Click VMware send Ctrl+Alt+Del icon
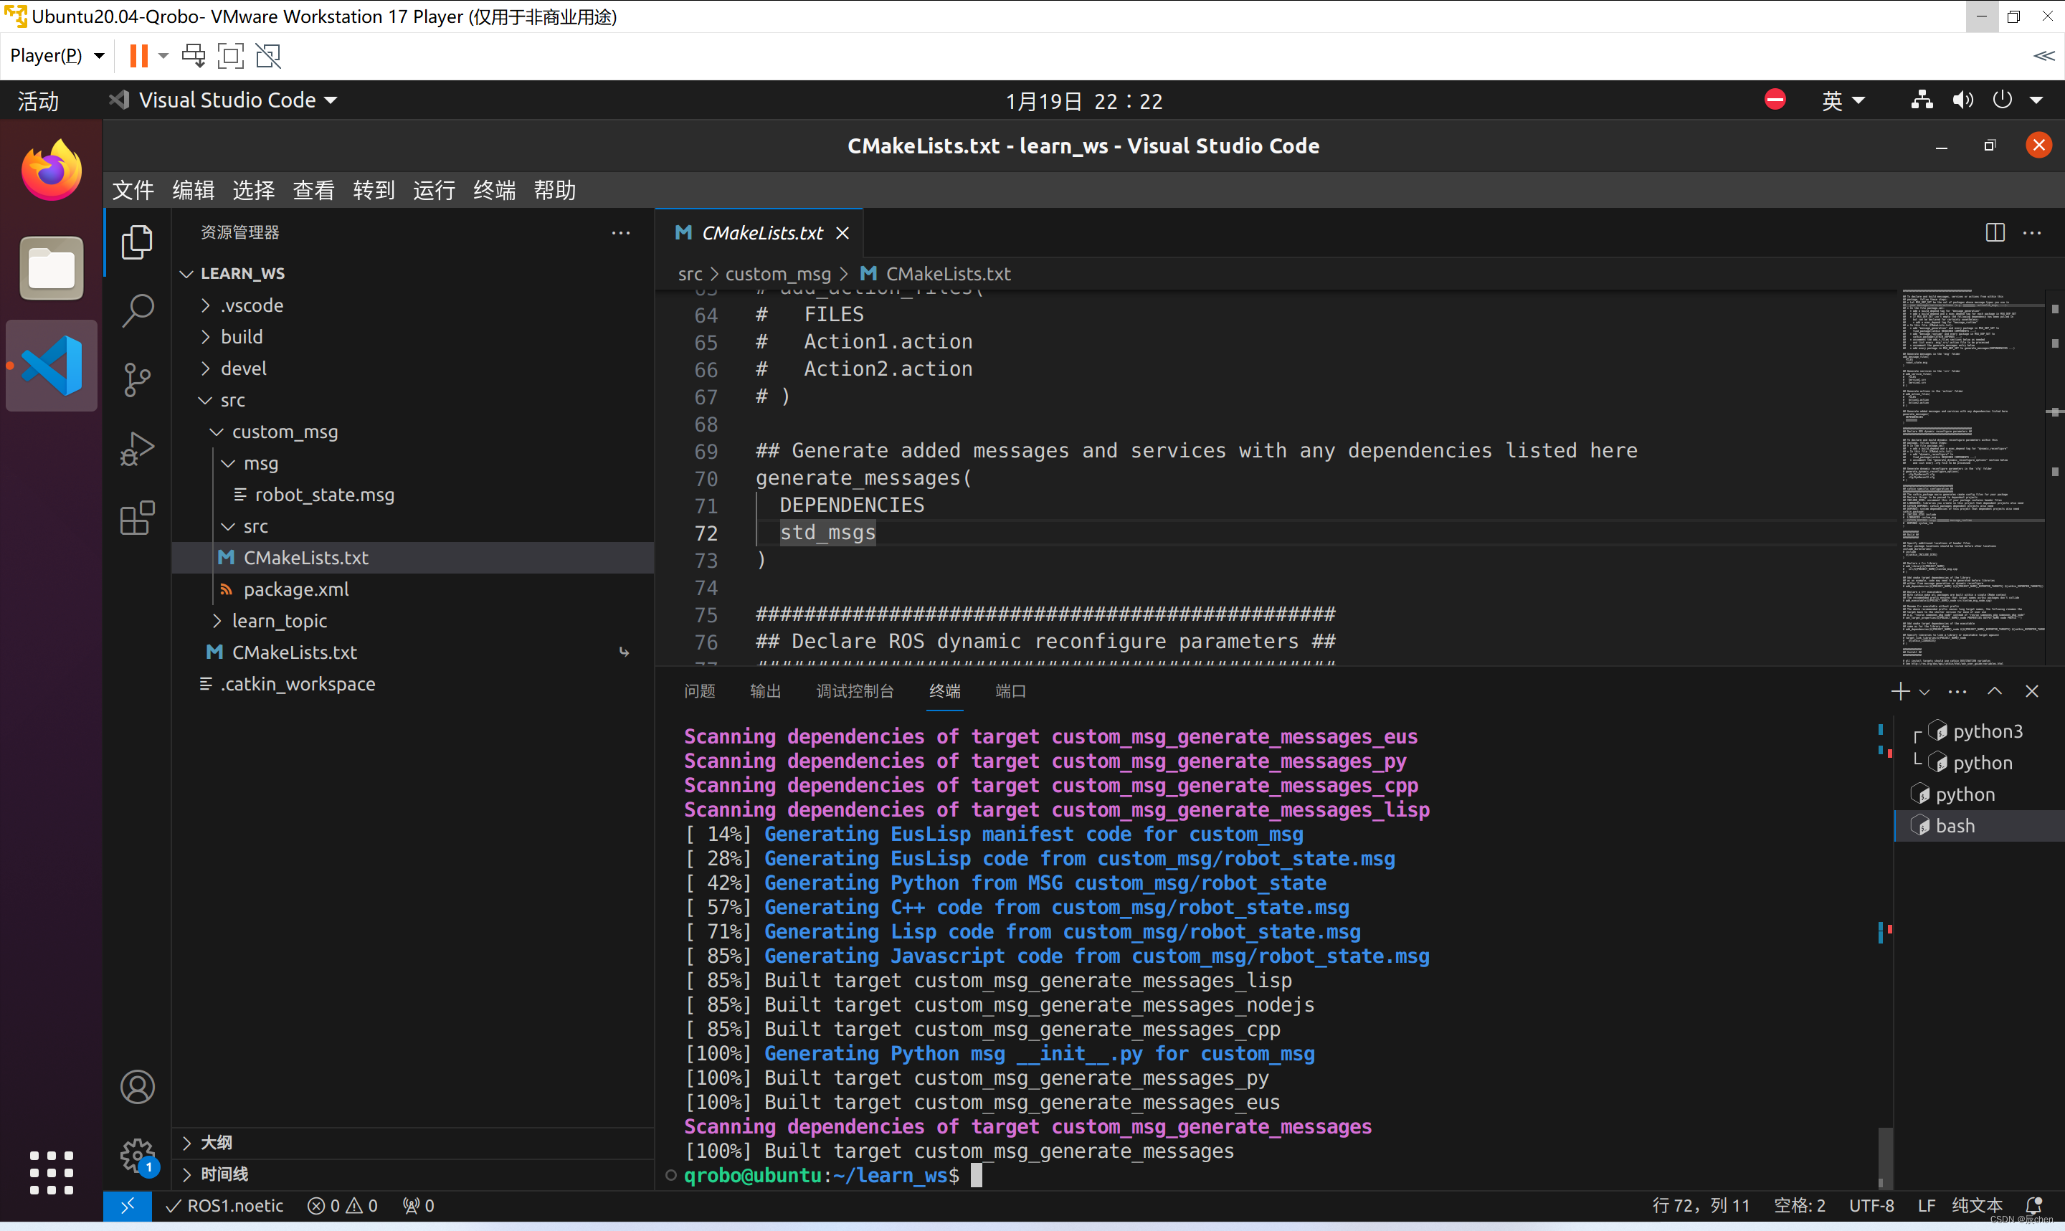Screen dimensions: 2065x1231 click(193, 56)
